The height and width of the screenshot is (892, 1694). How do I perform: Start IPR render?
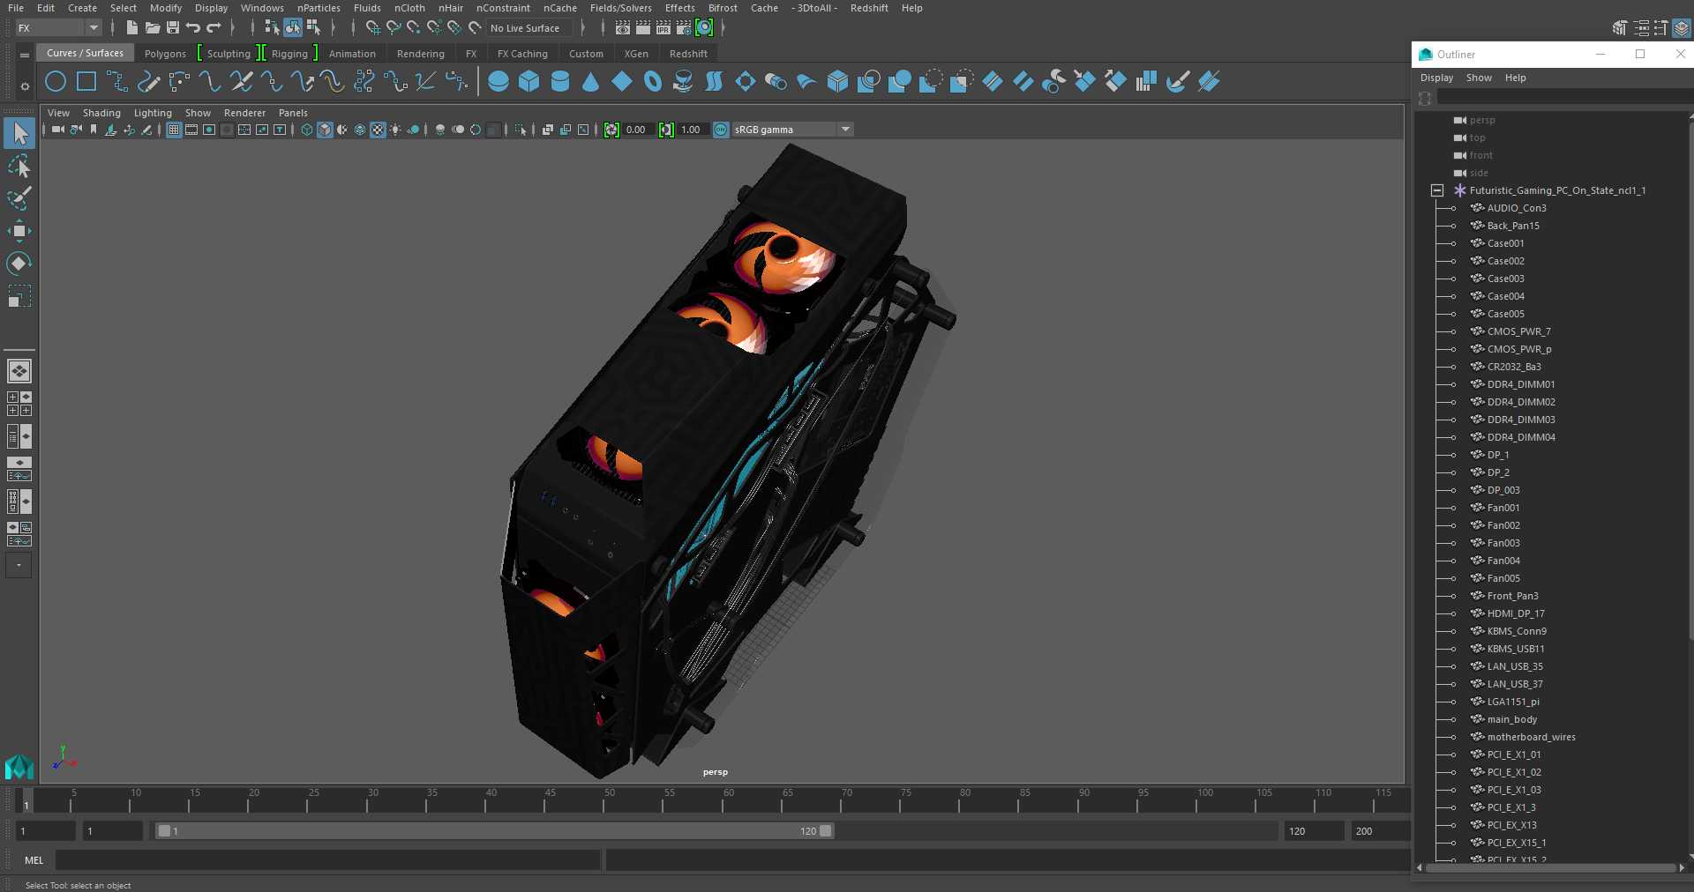click(663, 28)
